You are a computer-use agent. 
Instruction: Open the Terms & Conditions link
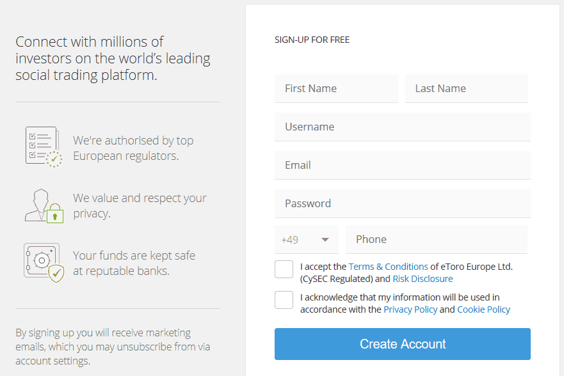click(x=388, y=267)
